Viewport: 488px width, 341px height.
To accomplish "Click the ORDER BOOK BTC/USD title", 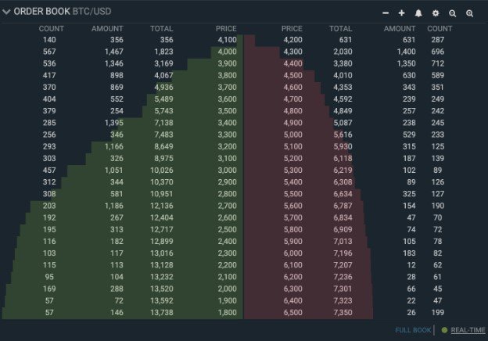I will (63, 12).
